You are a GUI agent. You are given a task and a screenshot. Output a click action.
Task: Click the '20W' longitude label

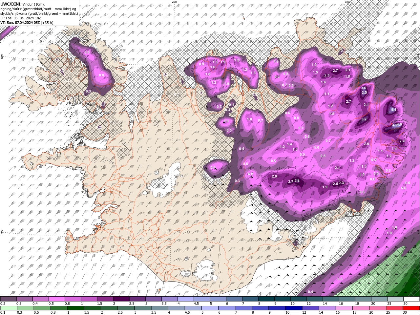pos(175,1)
